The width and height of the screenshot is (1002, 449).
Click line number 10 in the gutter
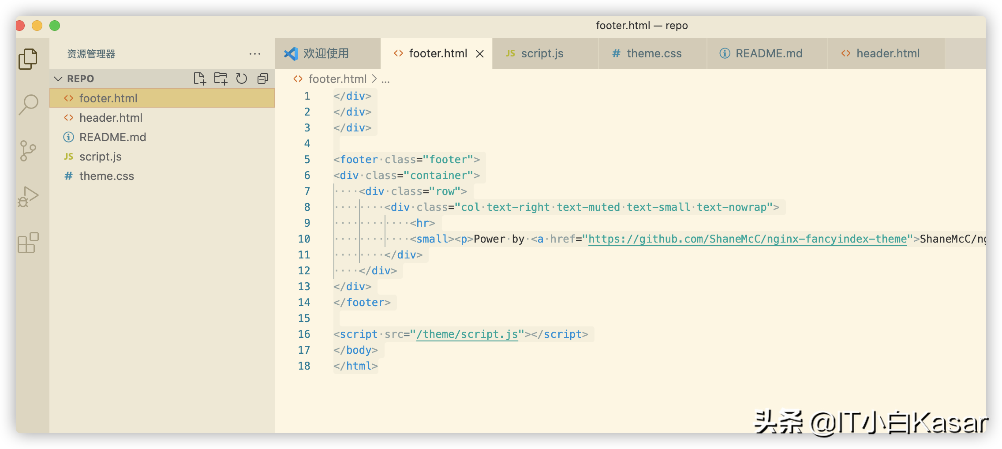click(x=304, y=239)
